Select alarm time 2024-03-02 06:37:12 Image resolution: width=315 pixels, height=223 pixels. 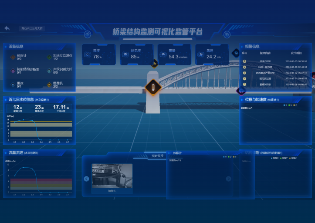[296, 73]
